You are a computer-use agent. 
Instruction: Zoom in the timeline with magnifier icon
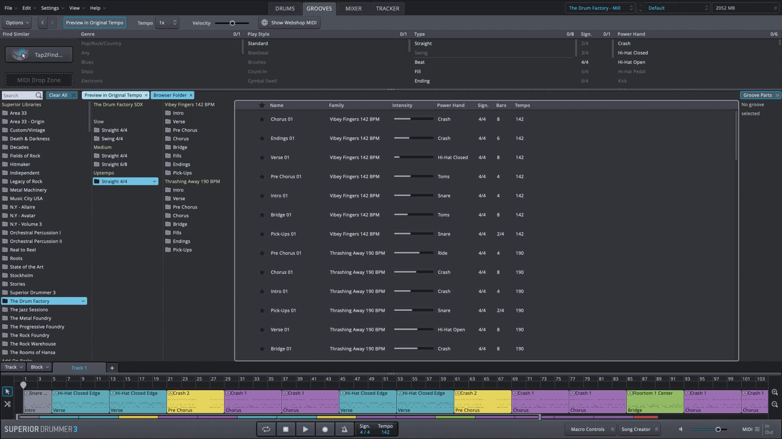tap(774, 392)
